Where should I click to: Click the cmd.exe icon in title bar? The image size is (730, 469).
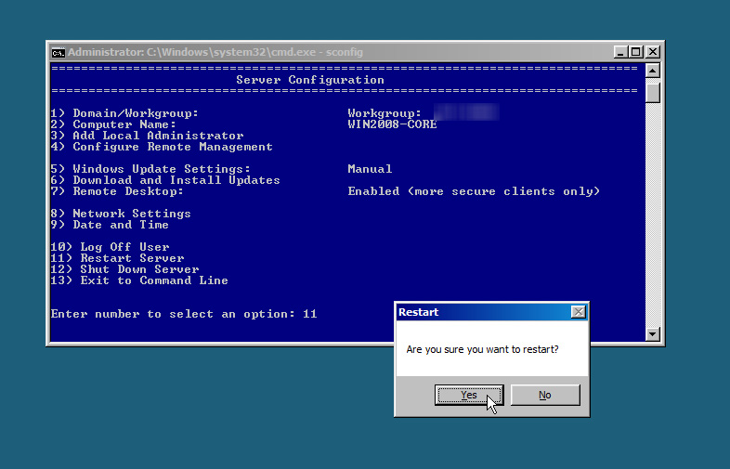pos(59,53)
